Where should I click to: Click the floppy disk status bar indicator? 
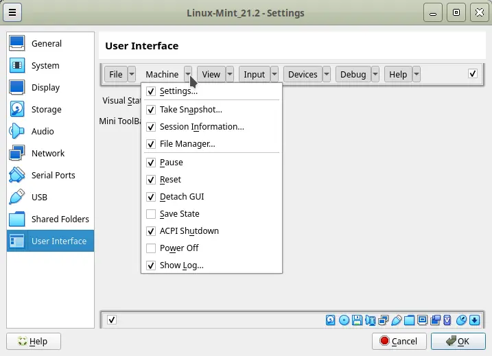point(357,320)
